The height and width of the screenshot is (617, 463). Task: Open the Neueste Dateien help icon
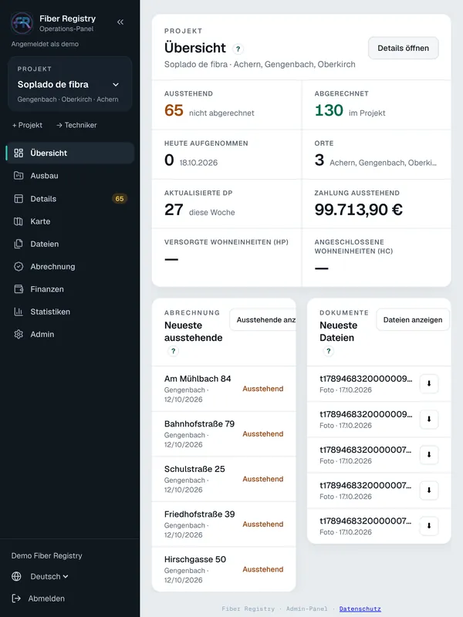click(329, 351)
